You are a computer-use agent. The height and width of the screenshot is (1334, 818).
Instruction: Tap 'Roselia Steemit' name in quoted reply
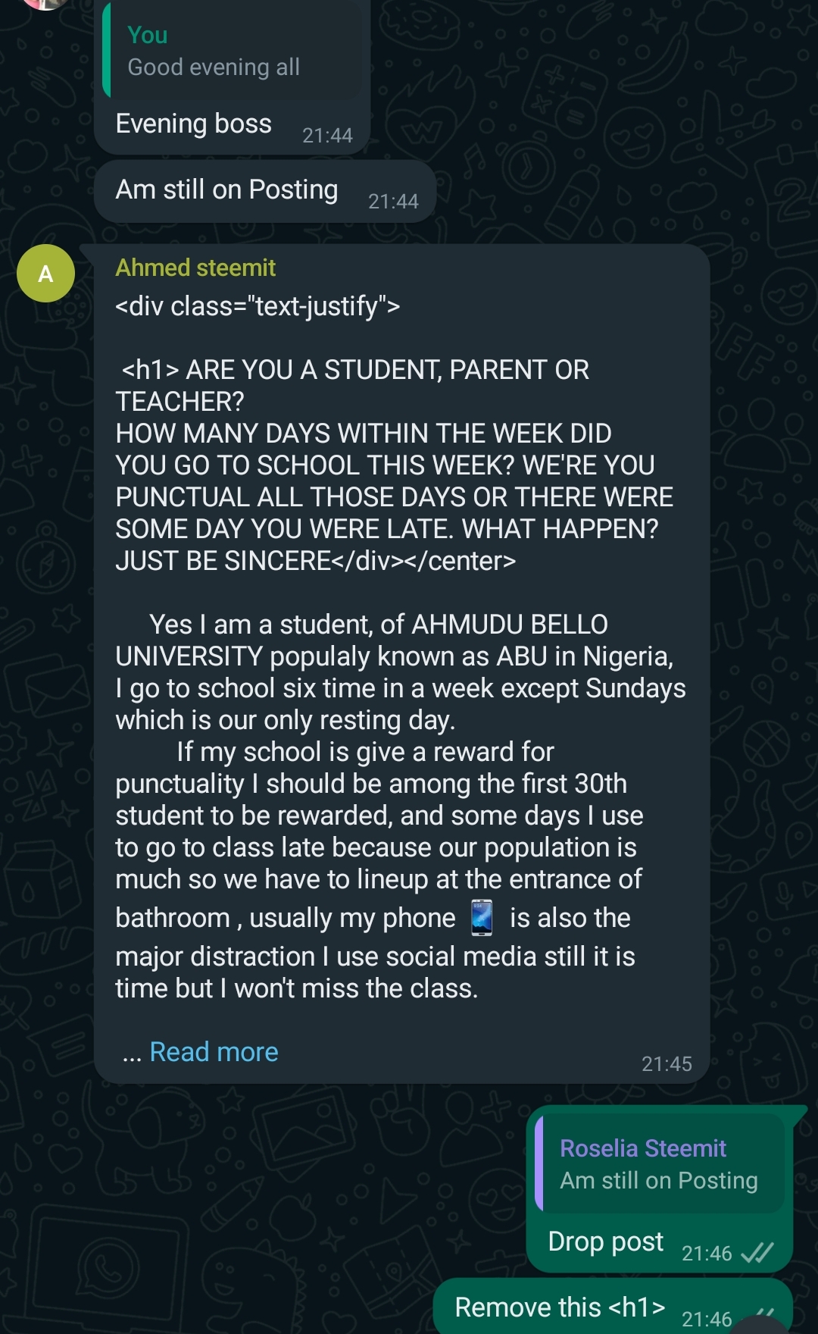coord(643,1148)
